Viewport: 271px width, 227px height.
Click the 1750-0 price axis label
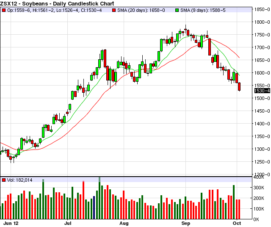262,35
